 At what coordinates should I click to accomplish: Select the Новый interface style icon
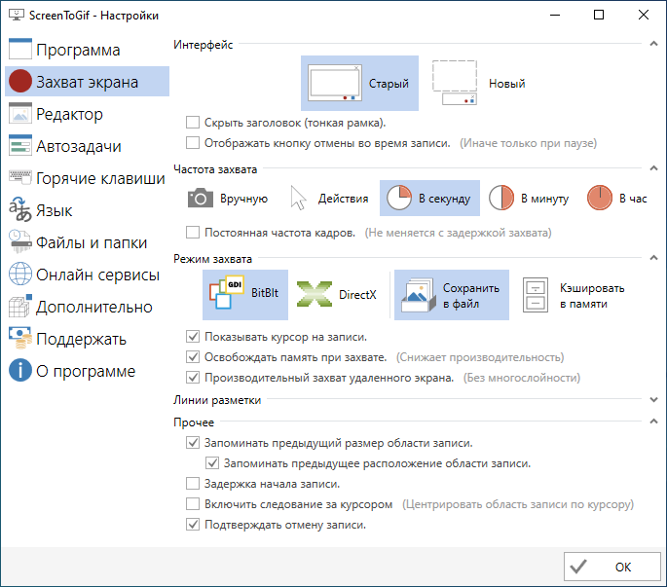[455, 83]
